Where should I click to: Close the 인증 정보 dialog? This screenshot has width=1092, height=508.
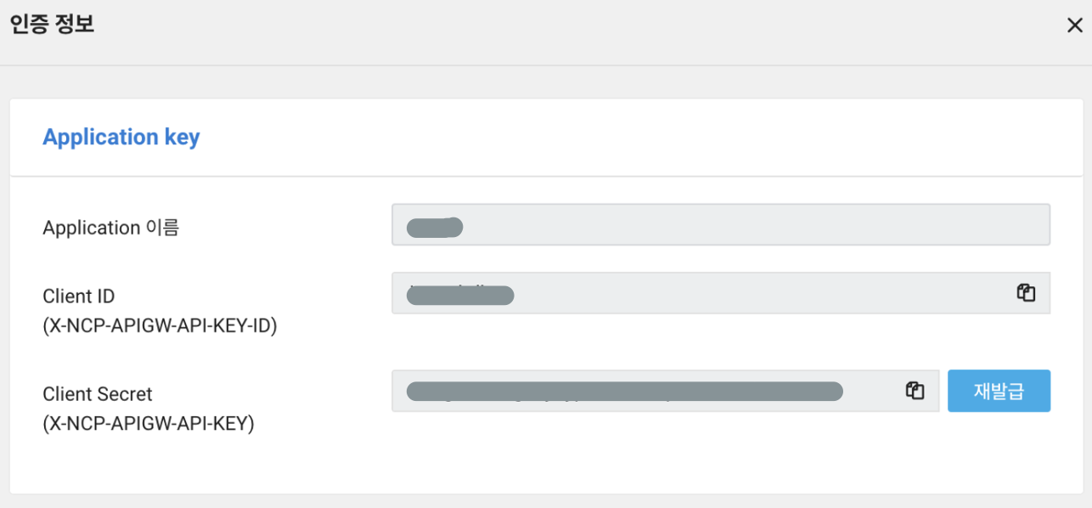point(1074,25)
